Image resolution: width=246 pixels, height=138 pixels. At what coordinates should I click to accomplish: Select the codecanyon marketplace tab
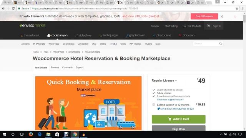[x=57, y=35]
